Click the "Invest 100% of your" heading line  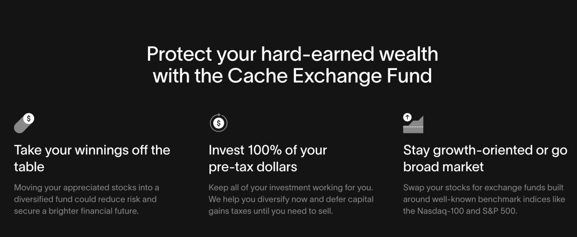pyautogui.click(x=268, y=150)
